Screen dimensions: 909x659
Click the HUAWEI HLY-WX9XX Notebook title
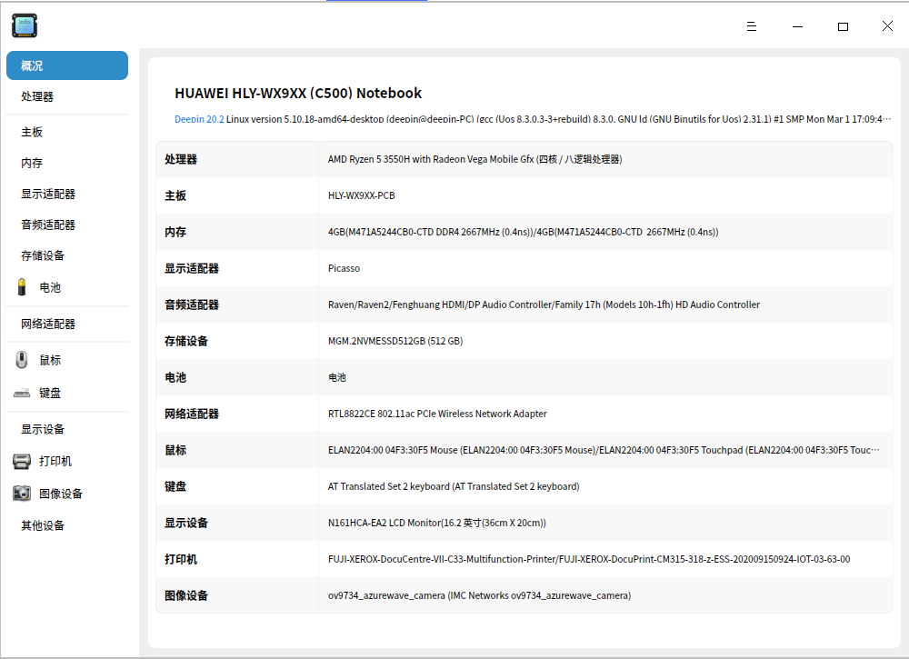coord(298,94)
